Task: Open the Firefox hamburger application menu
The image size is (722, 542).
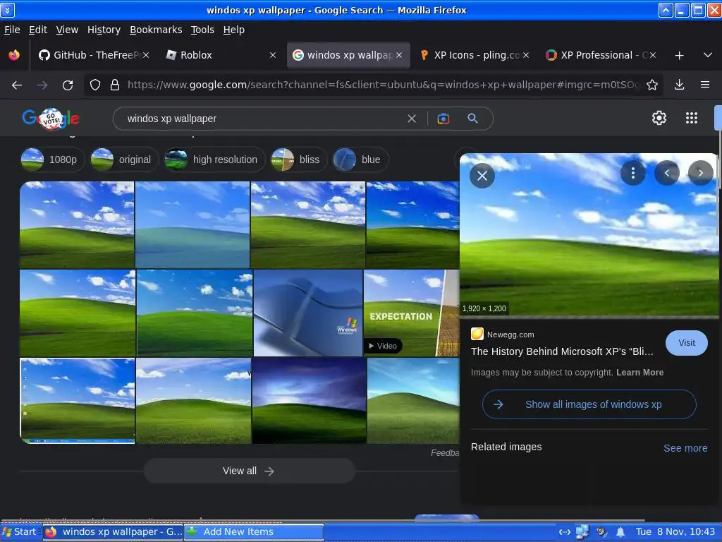Action: click(x=705, y=85)
